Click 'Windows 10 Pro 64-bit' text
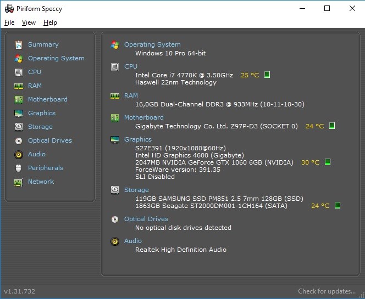 pyautogui.click(x=170, y=53)
